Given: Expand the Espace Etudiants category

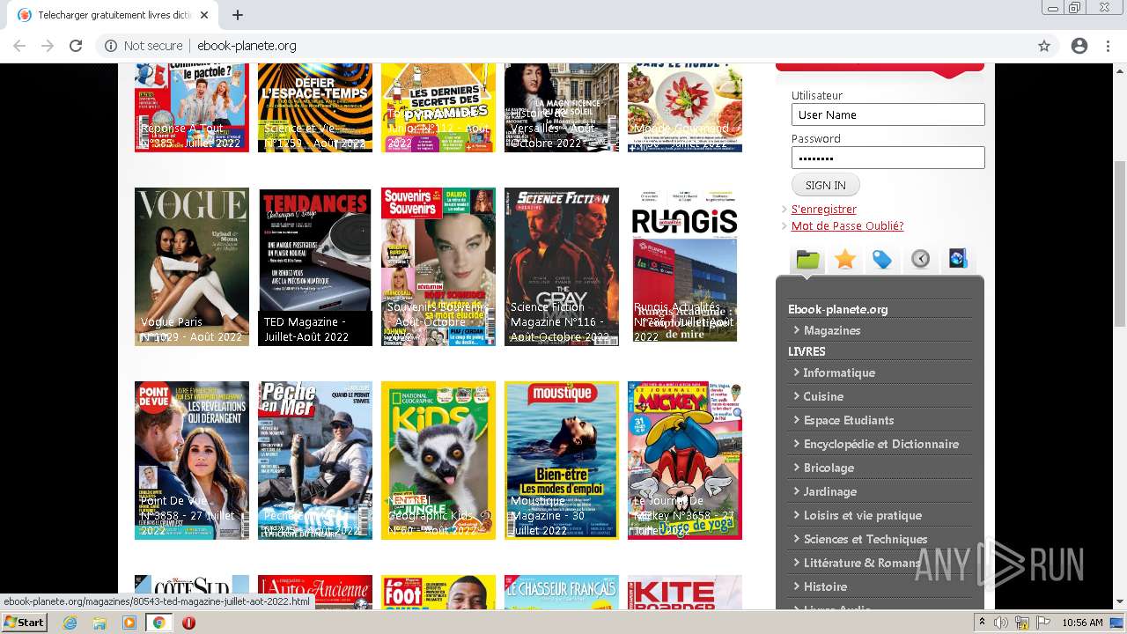Looking at the screenshot, I should 849,420.
